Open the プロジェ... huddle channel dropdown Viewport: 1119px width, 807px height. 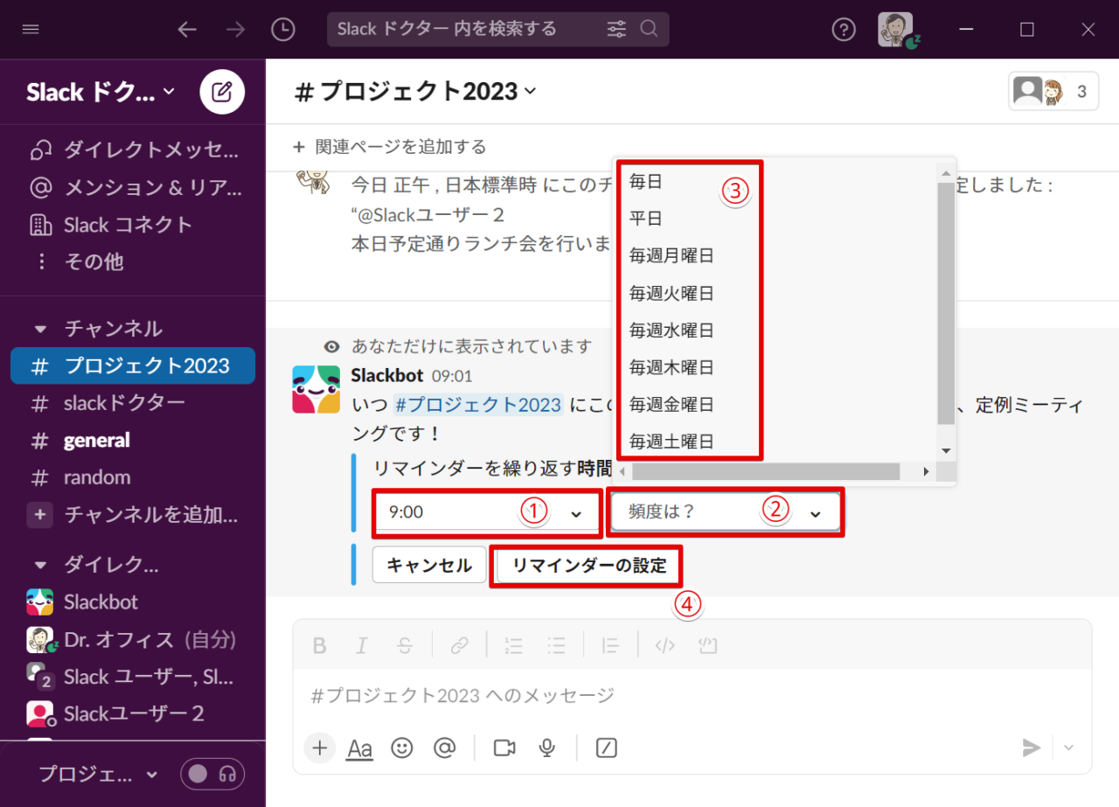coord(98,774)
